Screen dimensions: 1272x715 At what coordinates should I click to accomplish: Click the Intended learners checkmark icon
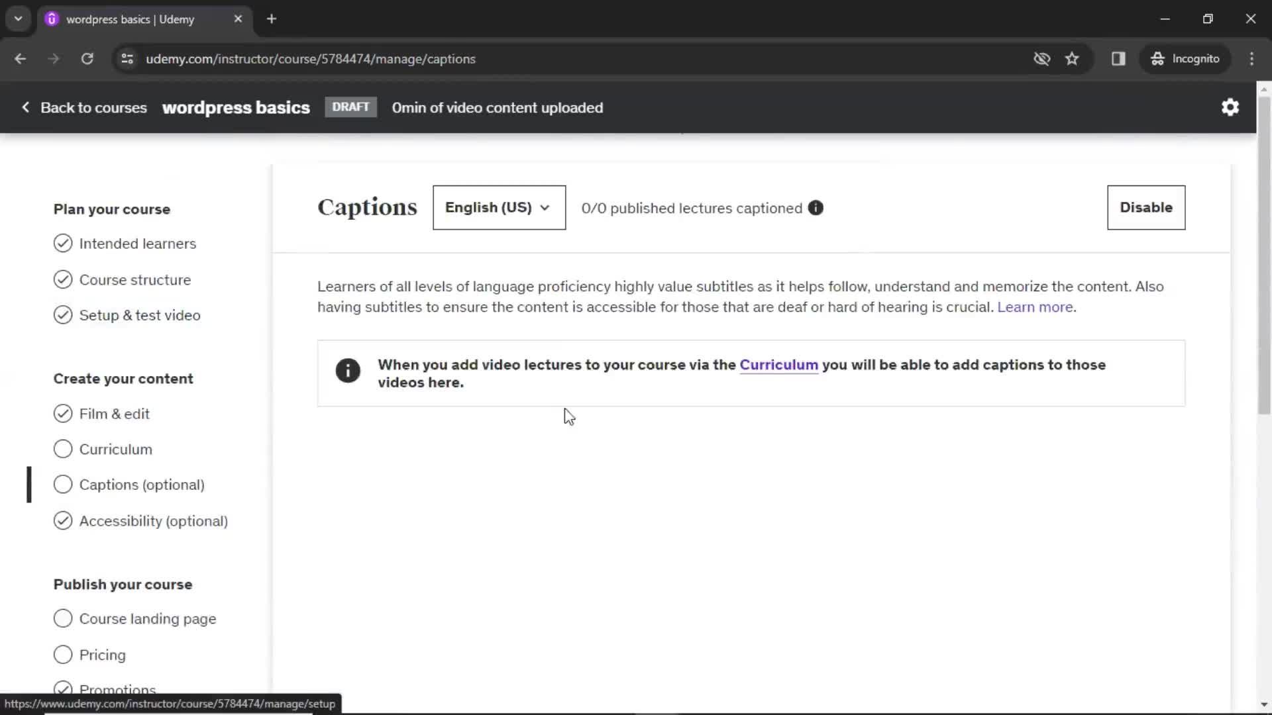(x=63, y=243)
